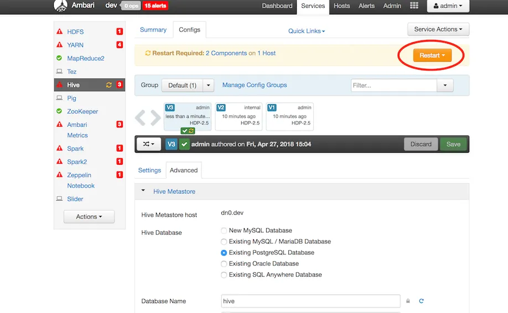Screen dimensions: 508x313
Task: Click the Ambari logo icon
Action: pyautogui.click(x=60, y=6)
